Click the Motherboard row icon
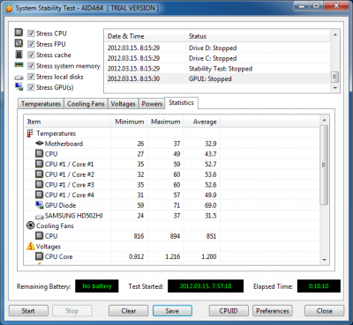This screenshot has width=353, height=325. point(40,144)
